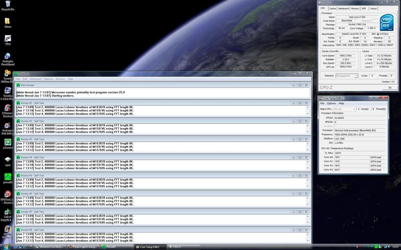Select the uTorrent desktop icon

(8, 144)
